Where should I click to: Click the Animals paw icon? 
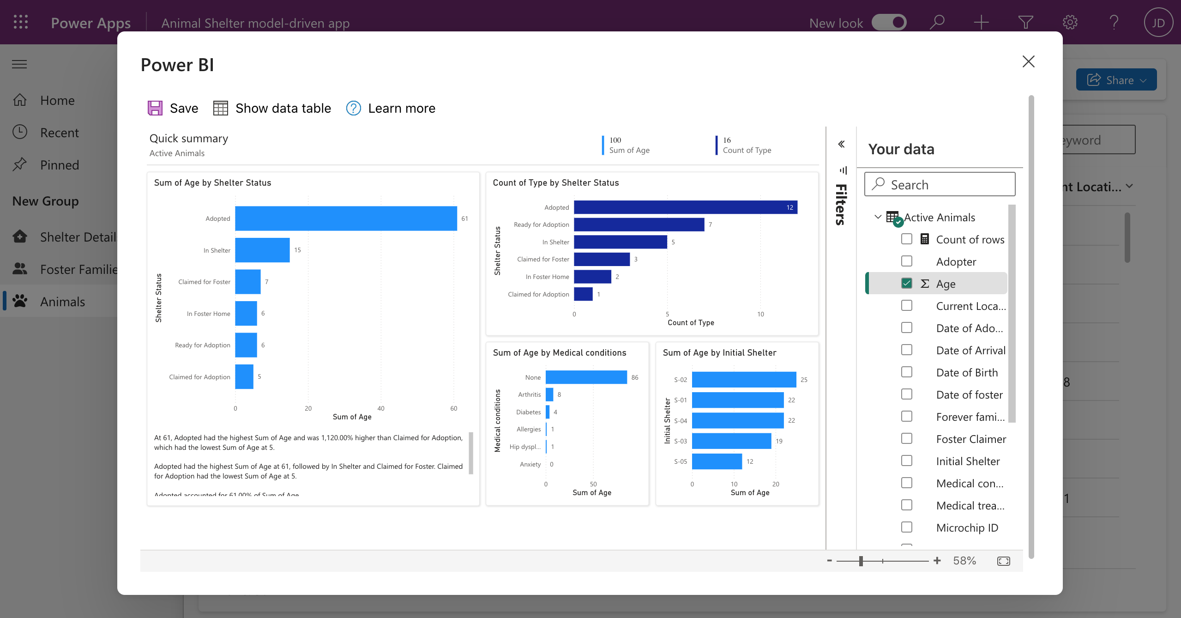coord(20,301)
